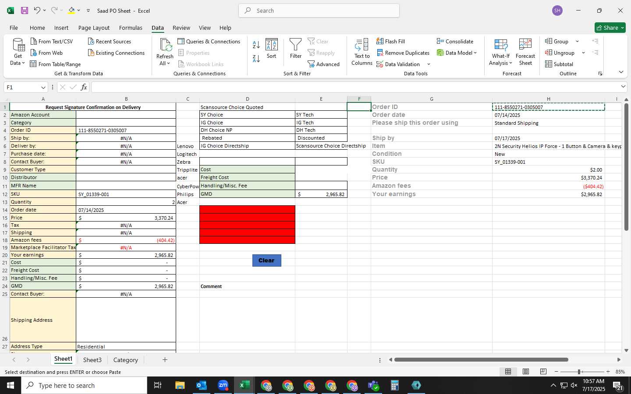The image size is (631, 394).
Task: Sort A to Z ascending
Action: pos(256,44)
